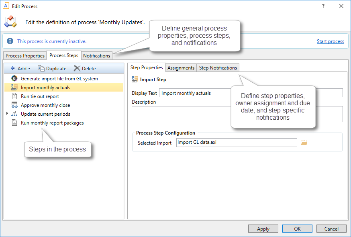
Task: Open the Step Notifications tab
Action: (x=218, y=68)
